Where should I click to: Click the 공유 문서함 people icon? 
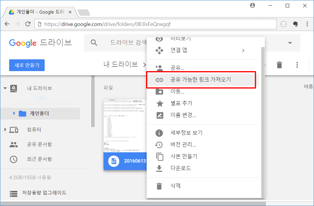point(14,144)
